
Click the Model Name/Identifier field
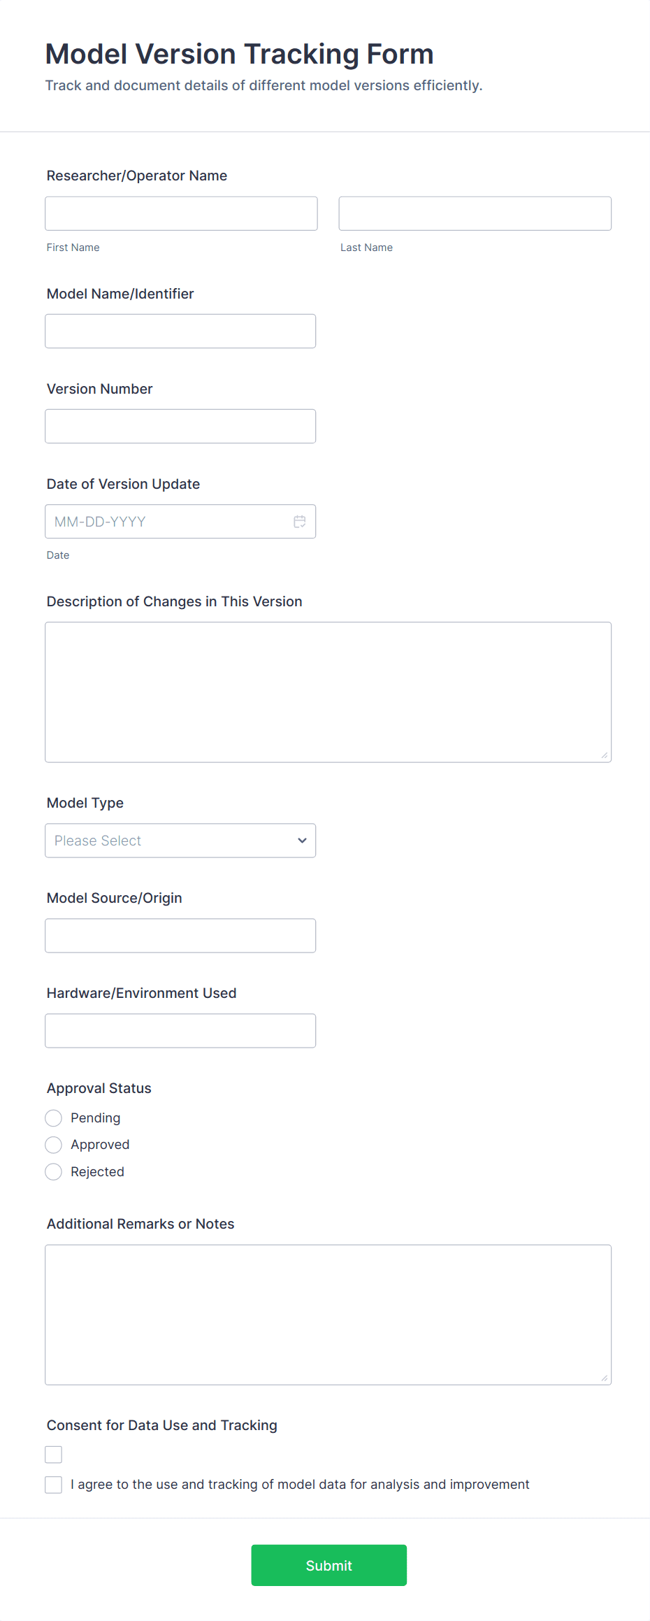coord(180,331)
